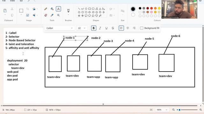Pick the Curve shape
This screenshot has width=204, height=114.
click(83, 9)
